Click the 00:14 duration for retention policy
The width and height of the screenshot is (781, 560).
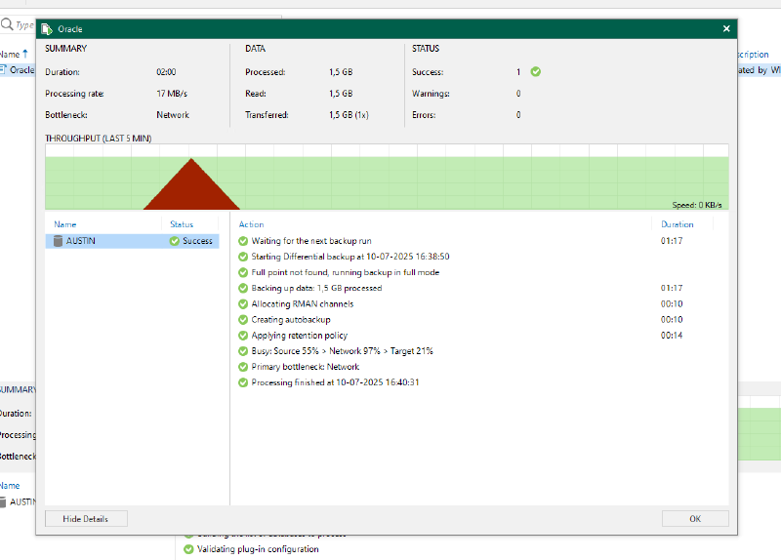tap(672, 336)
